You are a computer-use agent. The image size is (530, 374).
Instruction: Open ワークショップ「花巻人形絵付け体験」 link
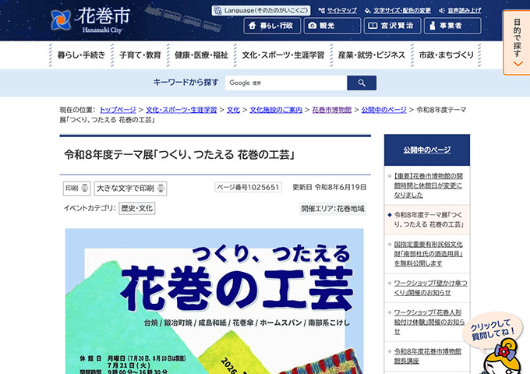pyautogui.click(x=429, y=322)
